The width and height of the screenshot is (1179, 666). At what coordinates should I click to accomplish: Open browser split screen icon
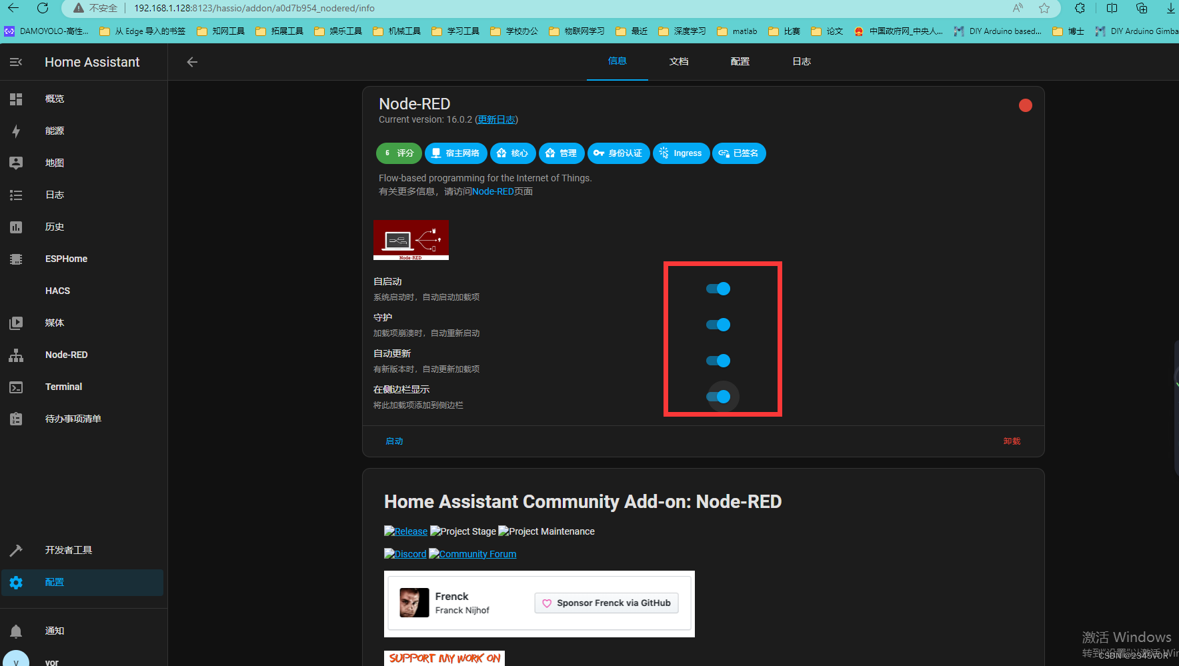click(1112, 8)
